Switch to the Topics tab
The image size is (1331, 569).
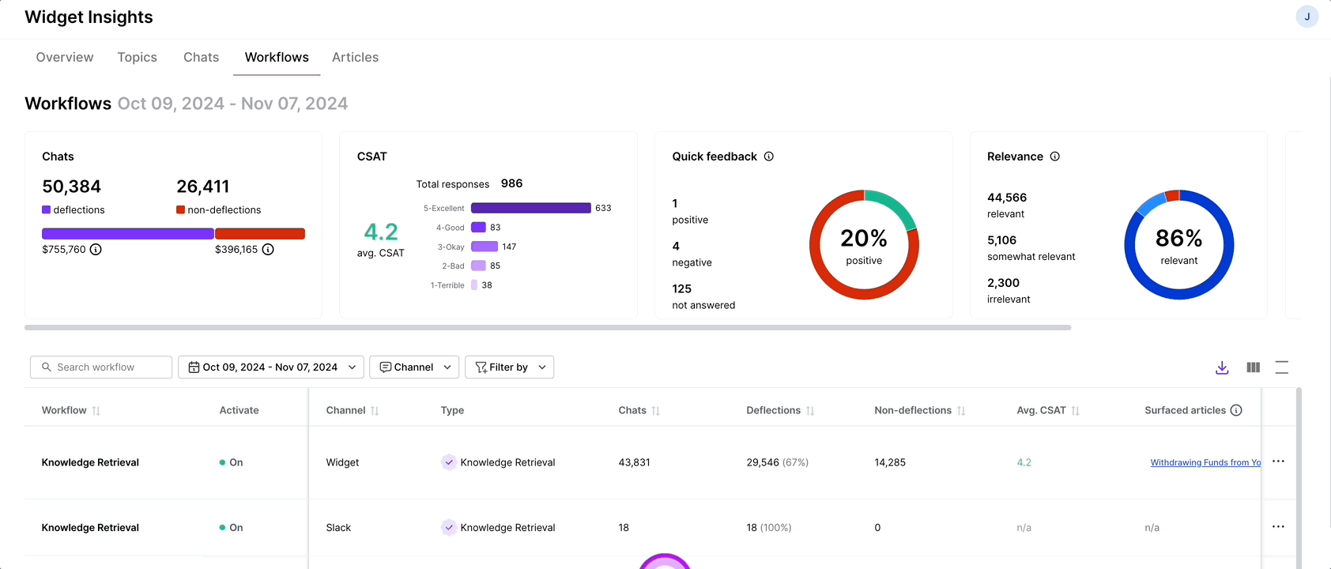tap(138, 58)
